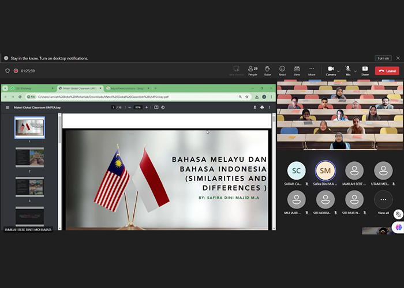Image resolution: width=404 pixels, height=288 pixels.
Task: Select the Materi Global Classroom browser tab
Action: 80,88
